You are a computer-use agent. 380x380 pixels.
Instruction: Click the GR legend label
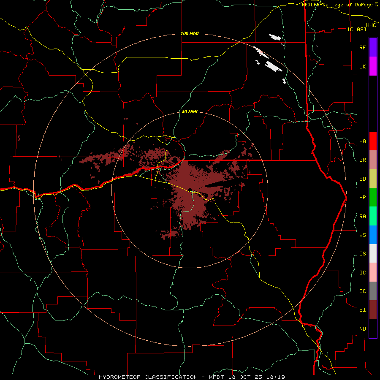[362, 160]
